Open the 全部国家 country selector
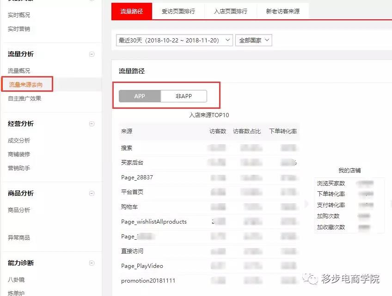Viewport: 392px width, 296px height. (x=253, y=40)
